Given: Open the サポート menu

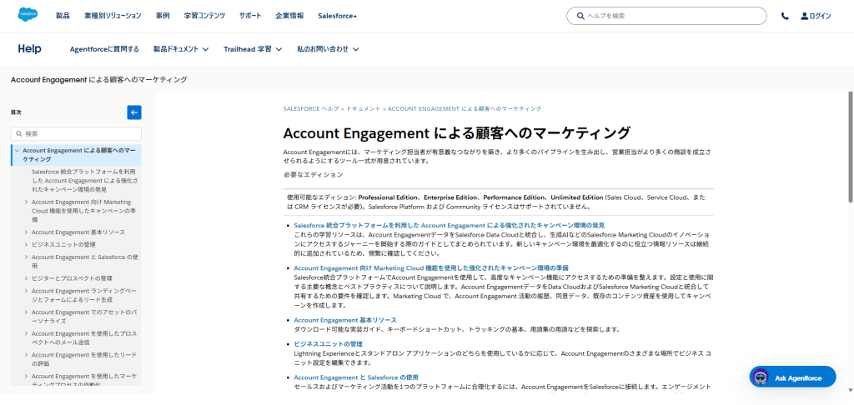Looking at the screenshot, I should (x=250, y=17).
